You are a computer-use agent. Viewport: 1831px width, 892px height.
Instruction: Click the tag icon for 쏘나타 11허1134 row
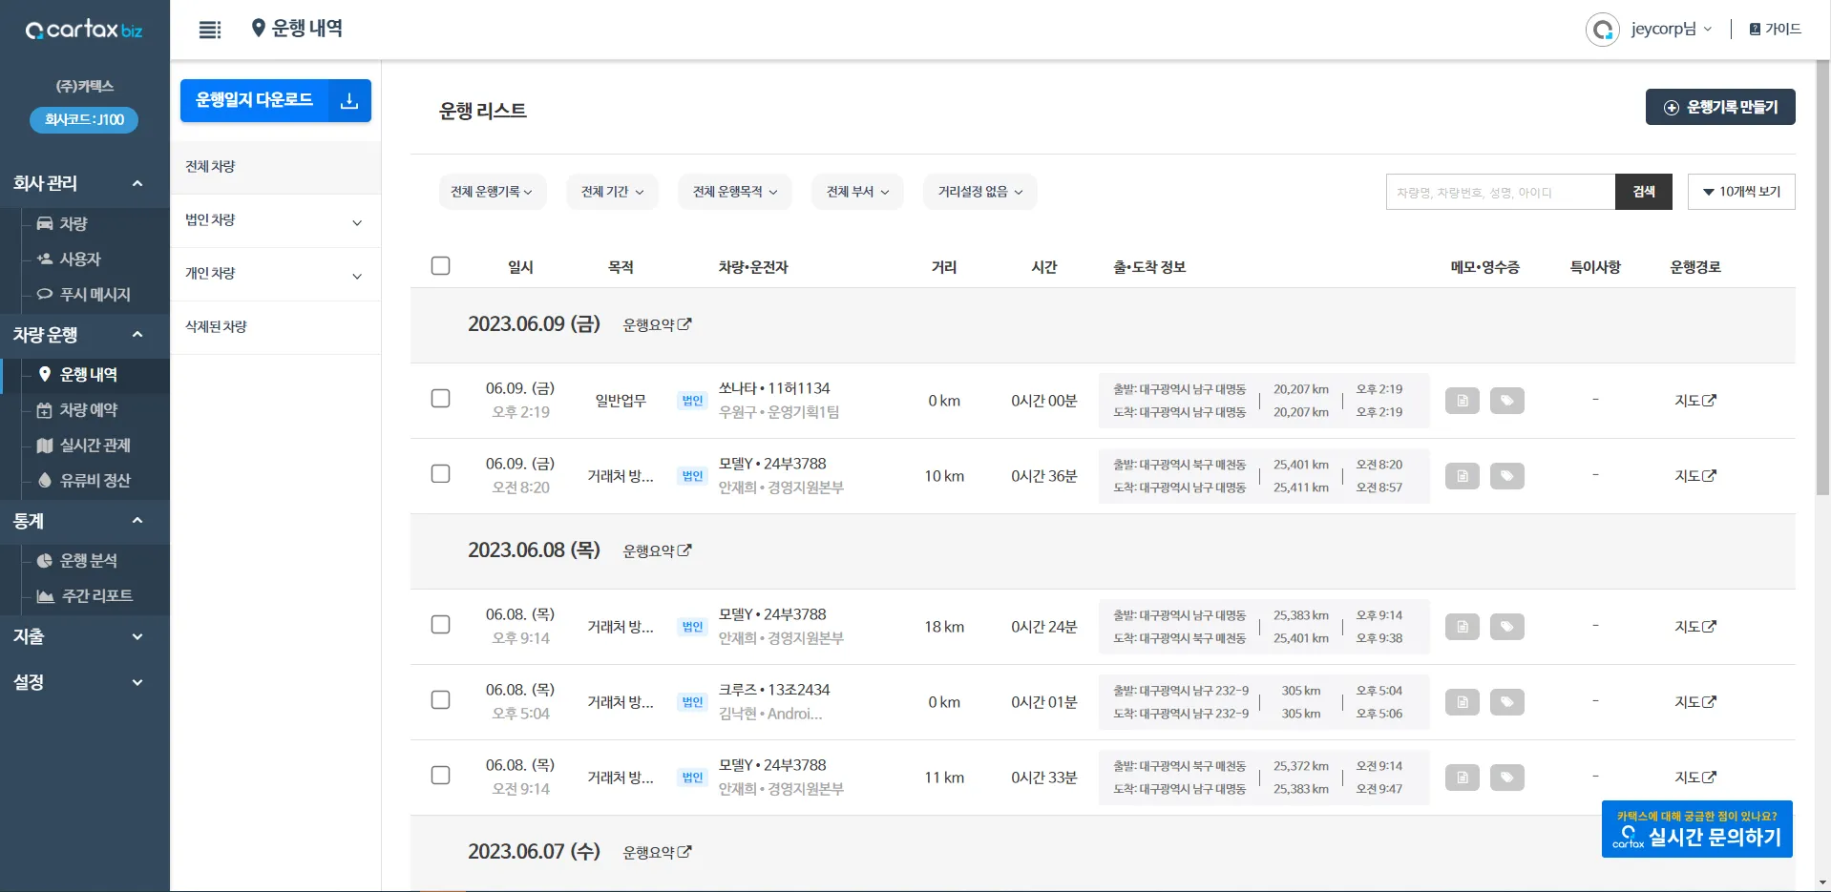coord(1507,401)
